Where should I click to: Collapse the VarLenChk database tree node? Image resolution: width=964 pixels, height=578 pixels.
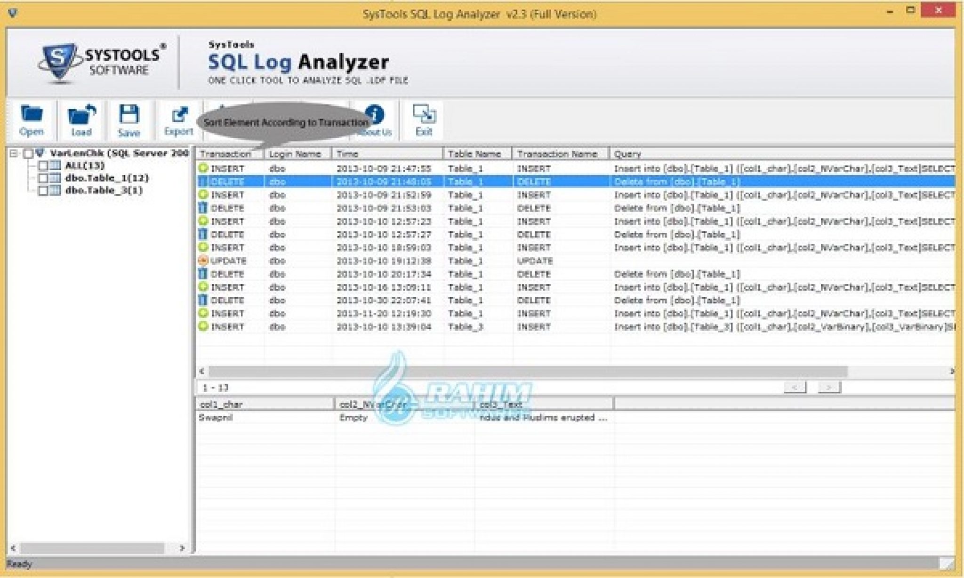14,153
